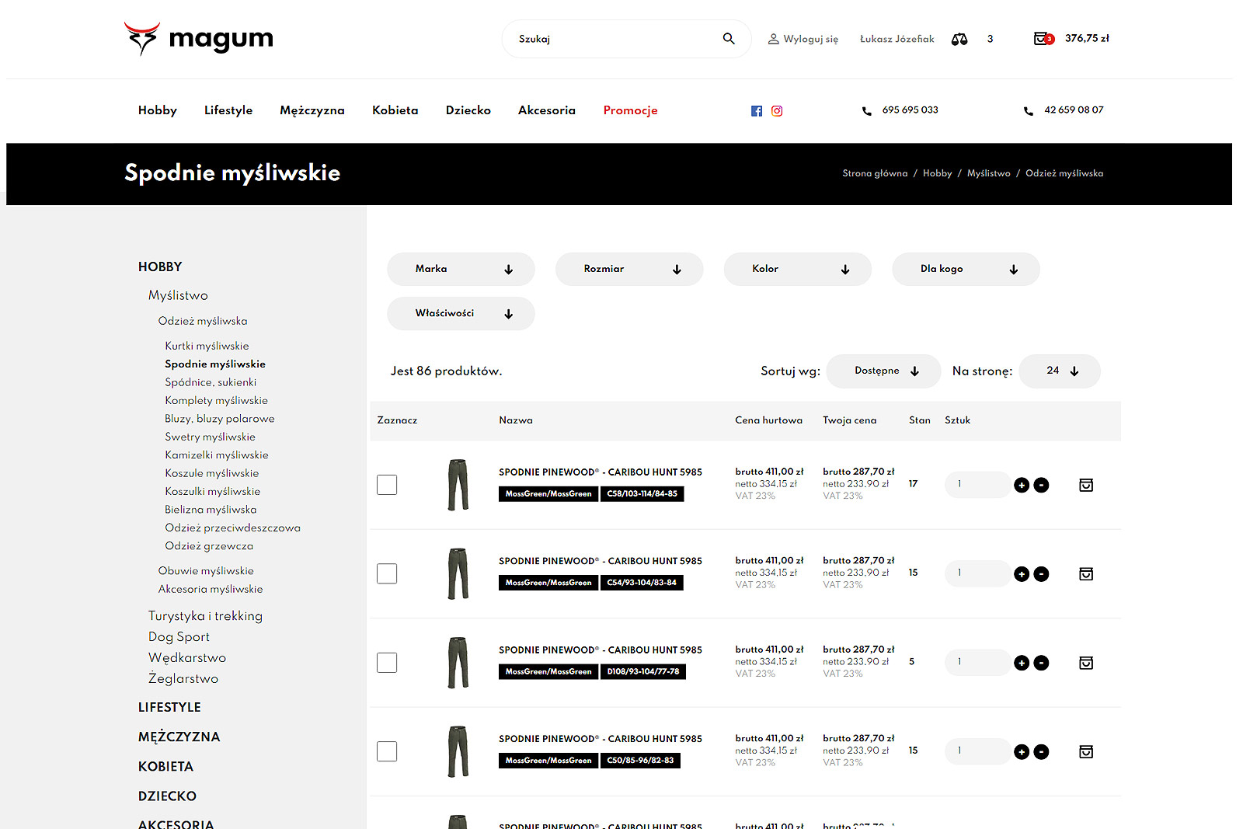Expand the Marka filter dropdown

coord(461,269)
